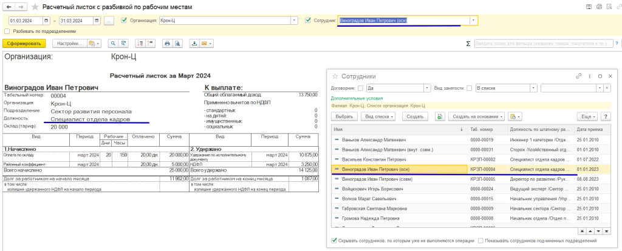622x251 pixels.
Task: Select row Габровская Светлана Марковна
Action: point(471,208)
